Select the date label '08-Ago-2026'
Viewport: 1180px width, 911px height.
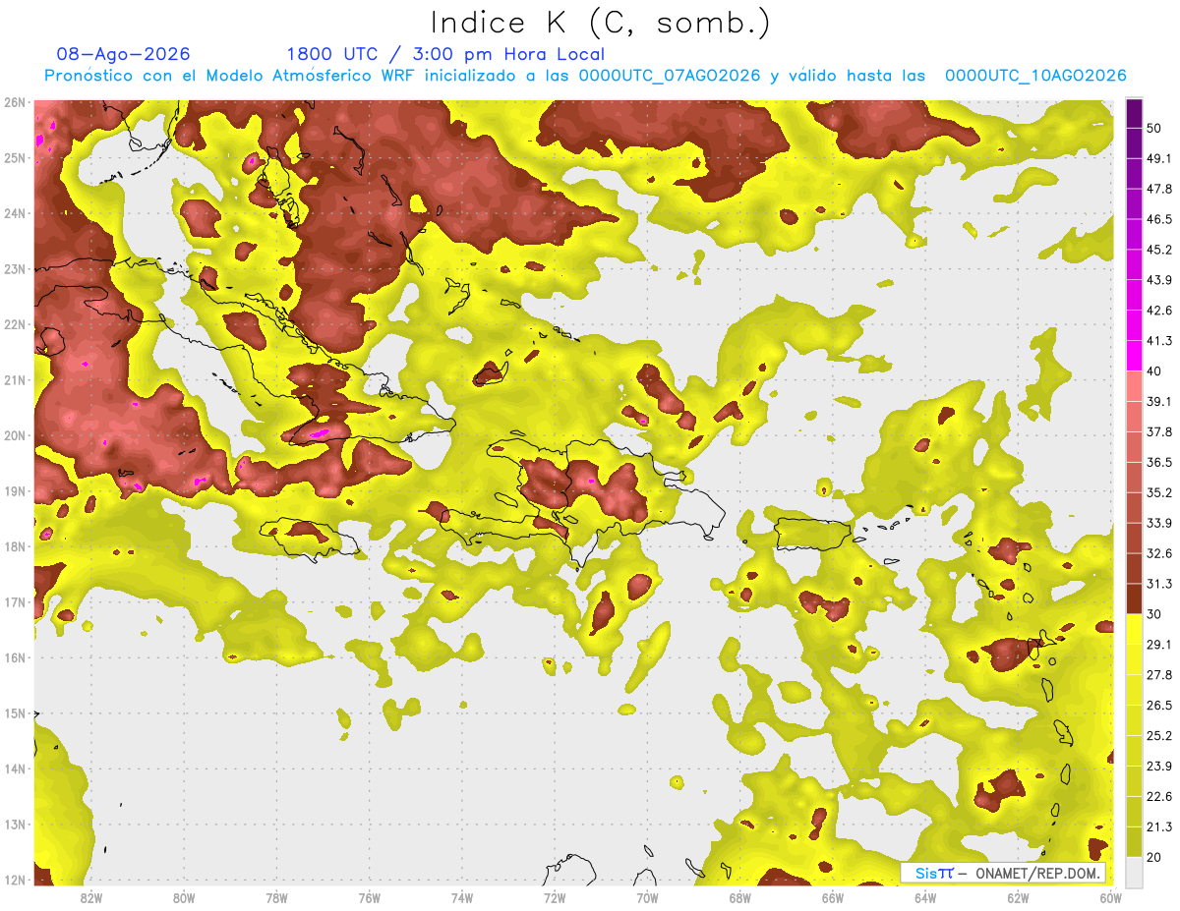coord(124,54)
